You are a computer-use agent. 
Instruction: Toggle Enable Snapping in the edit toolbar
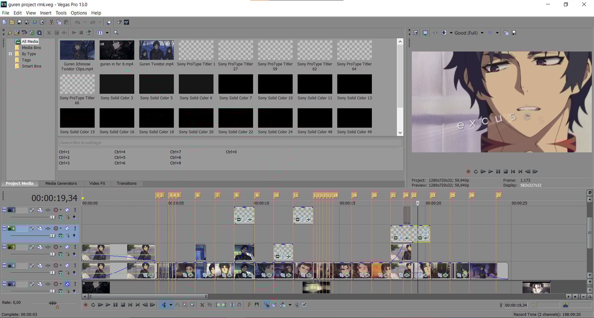(267, 305)
